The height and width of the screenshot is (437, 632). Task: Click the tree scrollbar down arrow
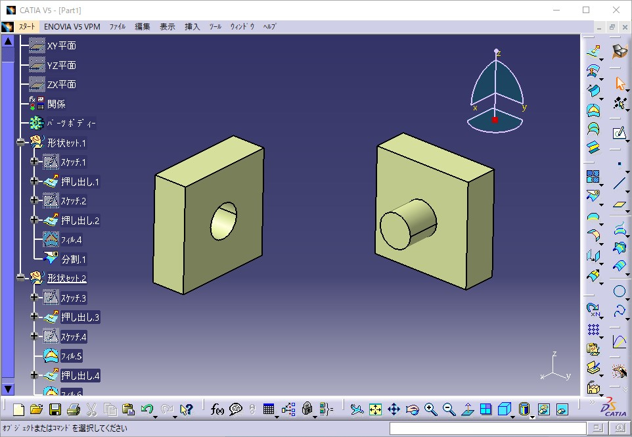(x=8, y=389)
